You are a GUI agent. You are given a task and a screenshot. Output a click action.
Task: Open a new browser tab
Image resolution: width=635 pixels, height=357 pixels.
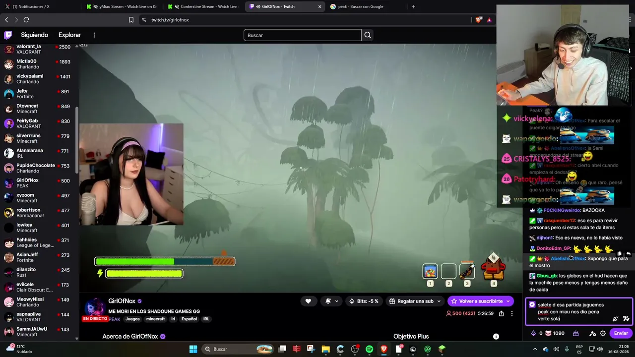pyautogui.click(x=413, y=6)
